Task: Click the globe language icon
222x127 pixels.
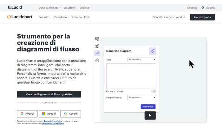Action: click(203, 8)
